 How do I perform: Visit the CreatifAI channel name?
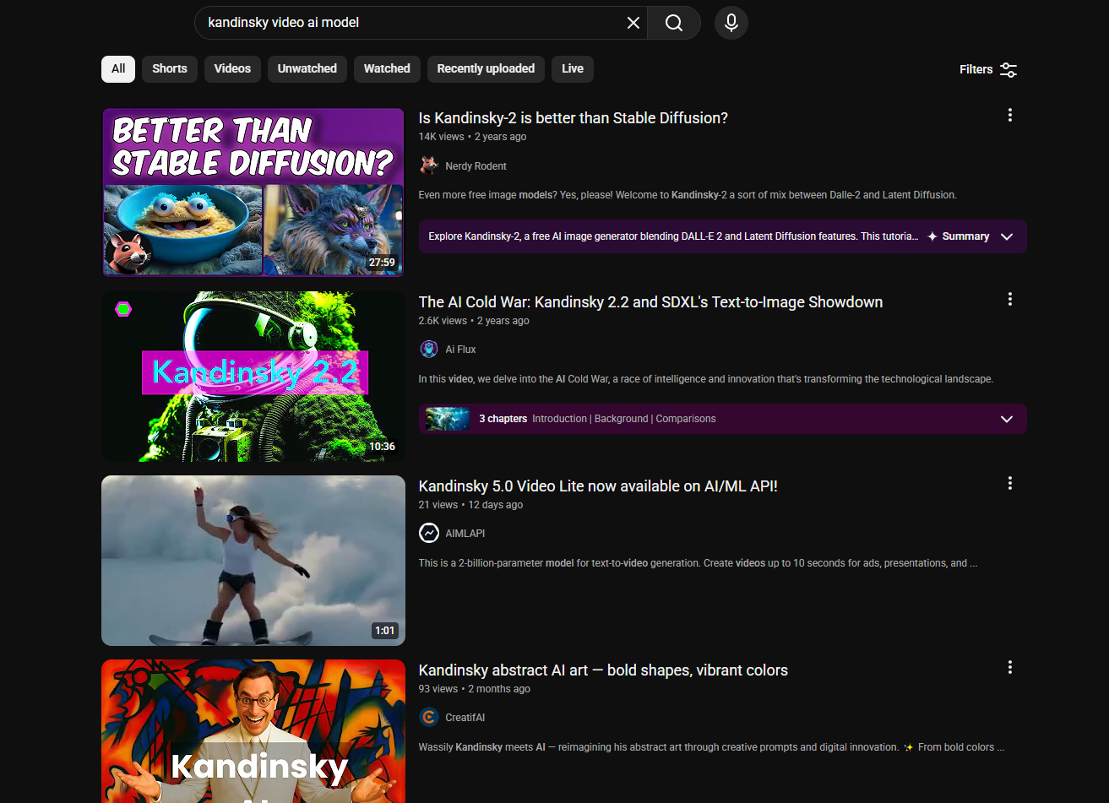click(465, 718)
